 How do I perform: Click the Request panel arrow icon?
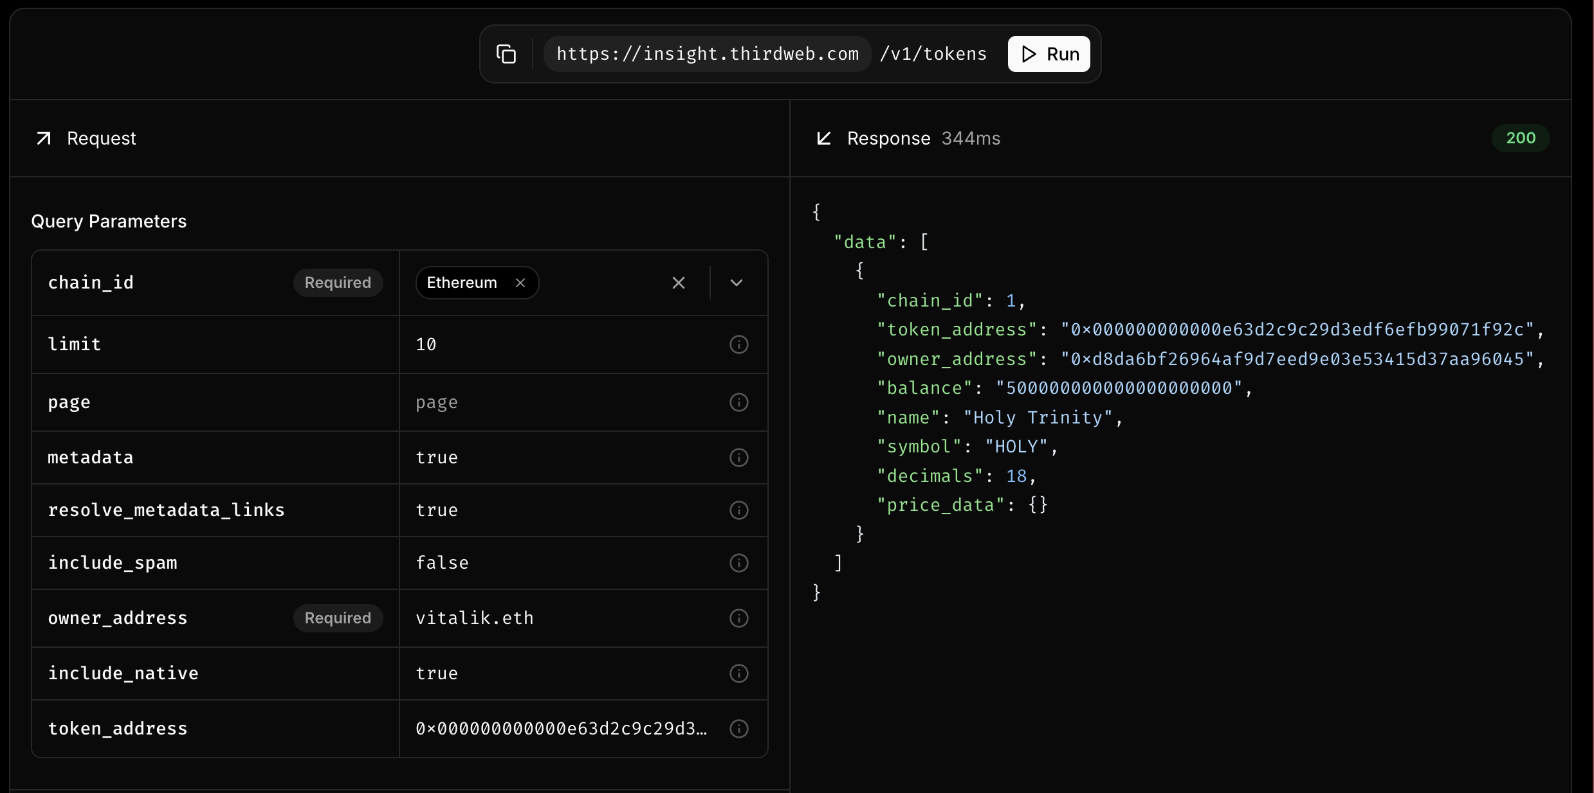tap(43, 138)
